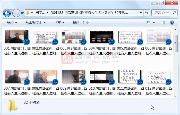Select video thumbnail 011.内部密训
This screenshot has height=115, width=180.
tap(130, 76)
